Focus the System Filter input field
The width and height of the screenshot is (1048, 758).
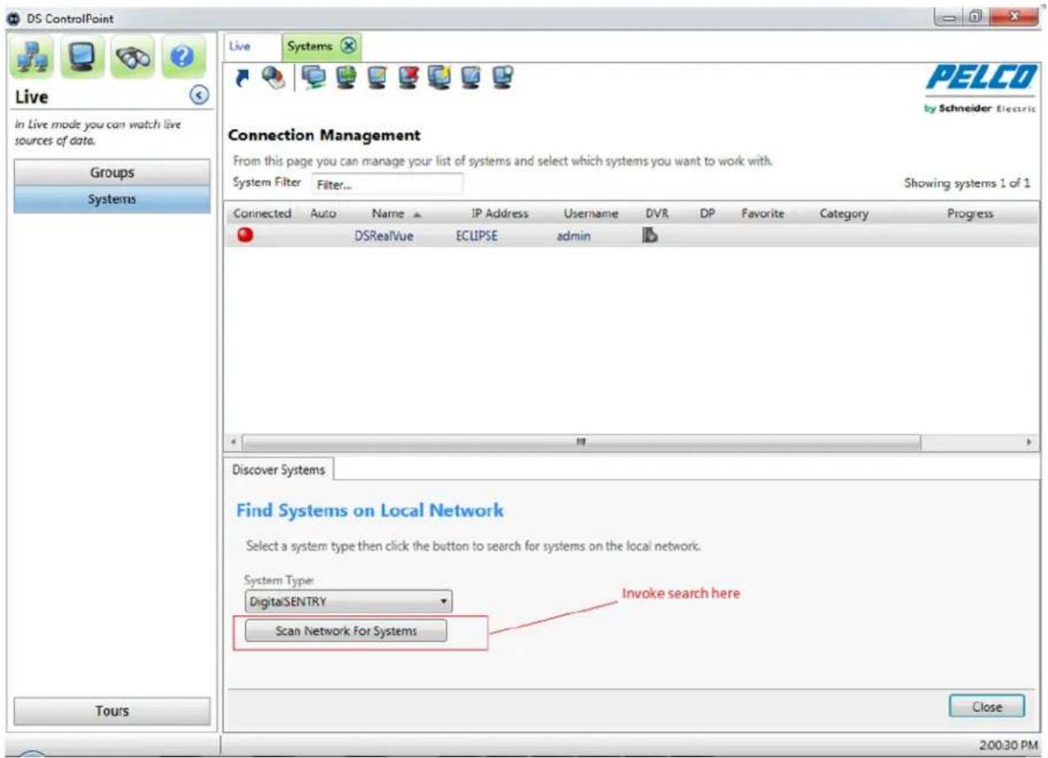coord(387,185)
